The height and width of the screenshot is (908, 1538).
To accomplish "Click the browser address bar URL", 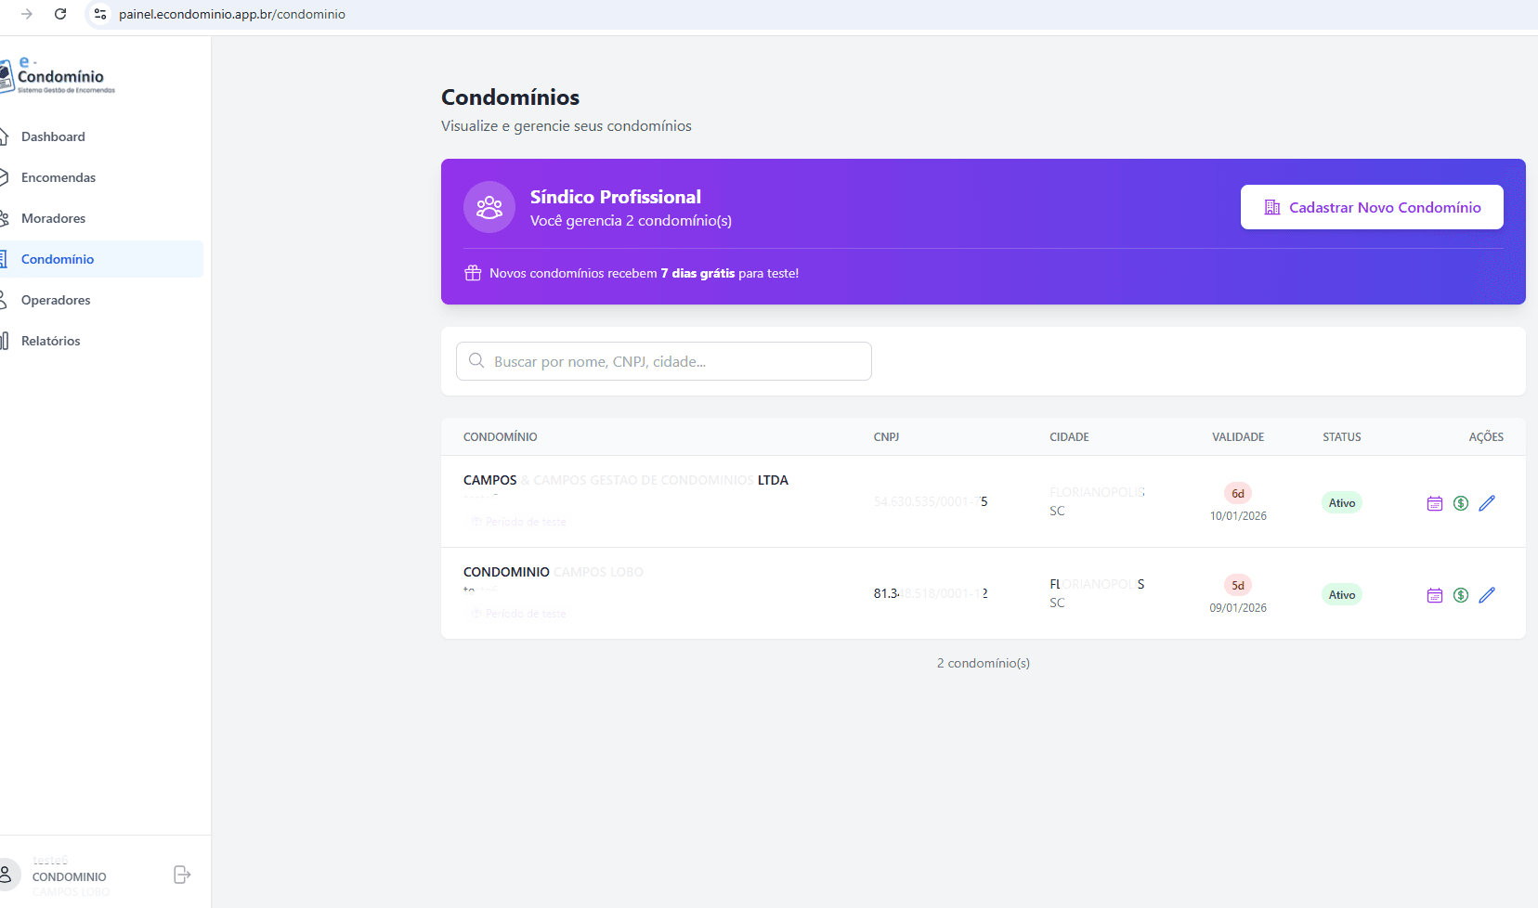I will pos(232,14).
